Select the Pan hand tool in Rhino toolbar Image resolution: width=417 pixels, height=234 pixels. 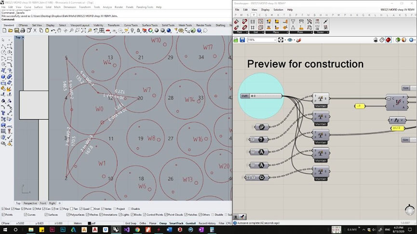58,31
